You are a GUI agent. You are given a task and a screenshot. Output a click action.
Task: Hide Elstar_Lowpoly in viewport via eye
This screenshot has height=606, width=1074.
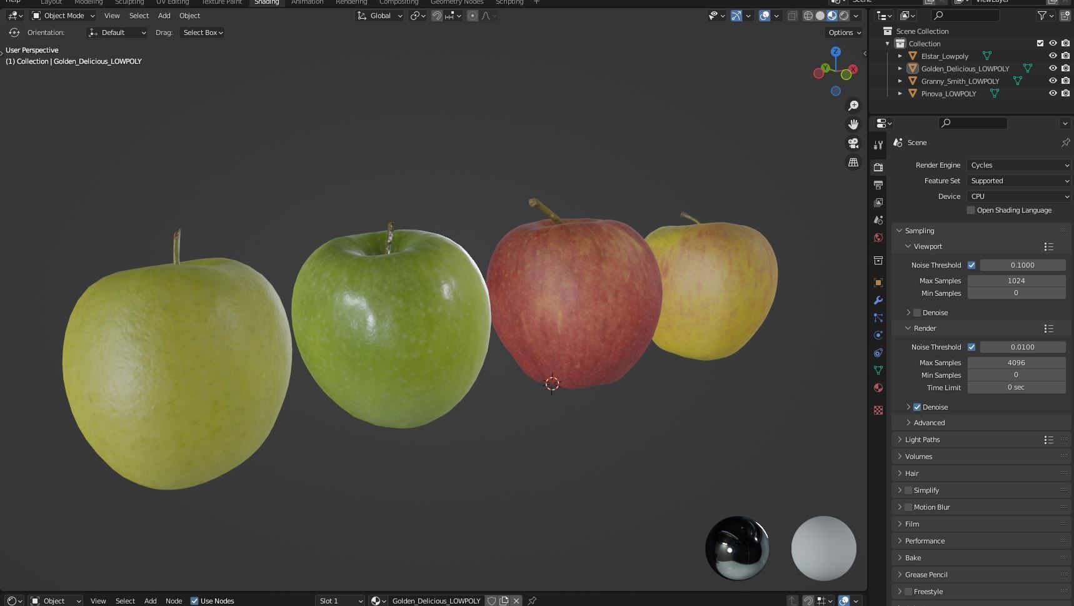[1053, 56]
